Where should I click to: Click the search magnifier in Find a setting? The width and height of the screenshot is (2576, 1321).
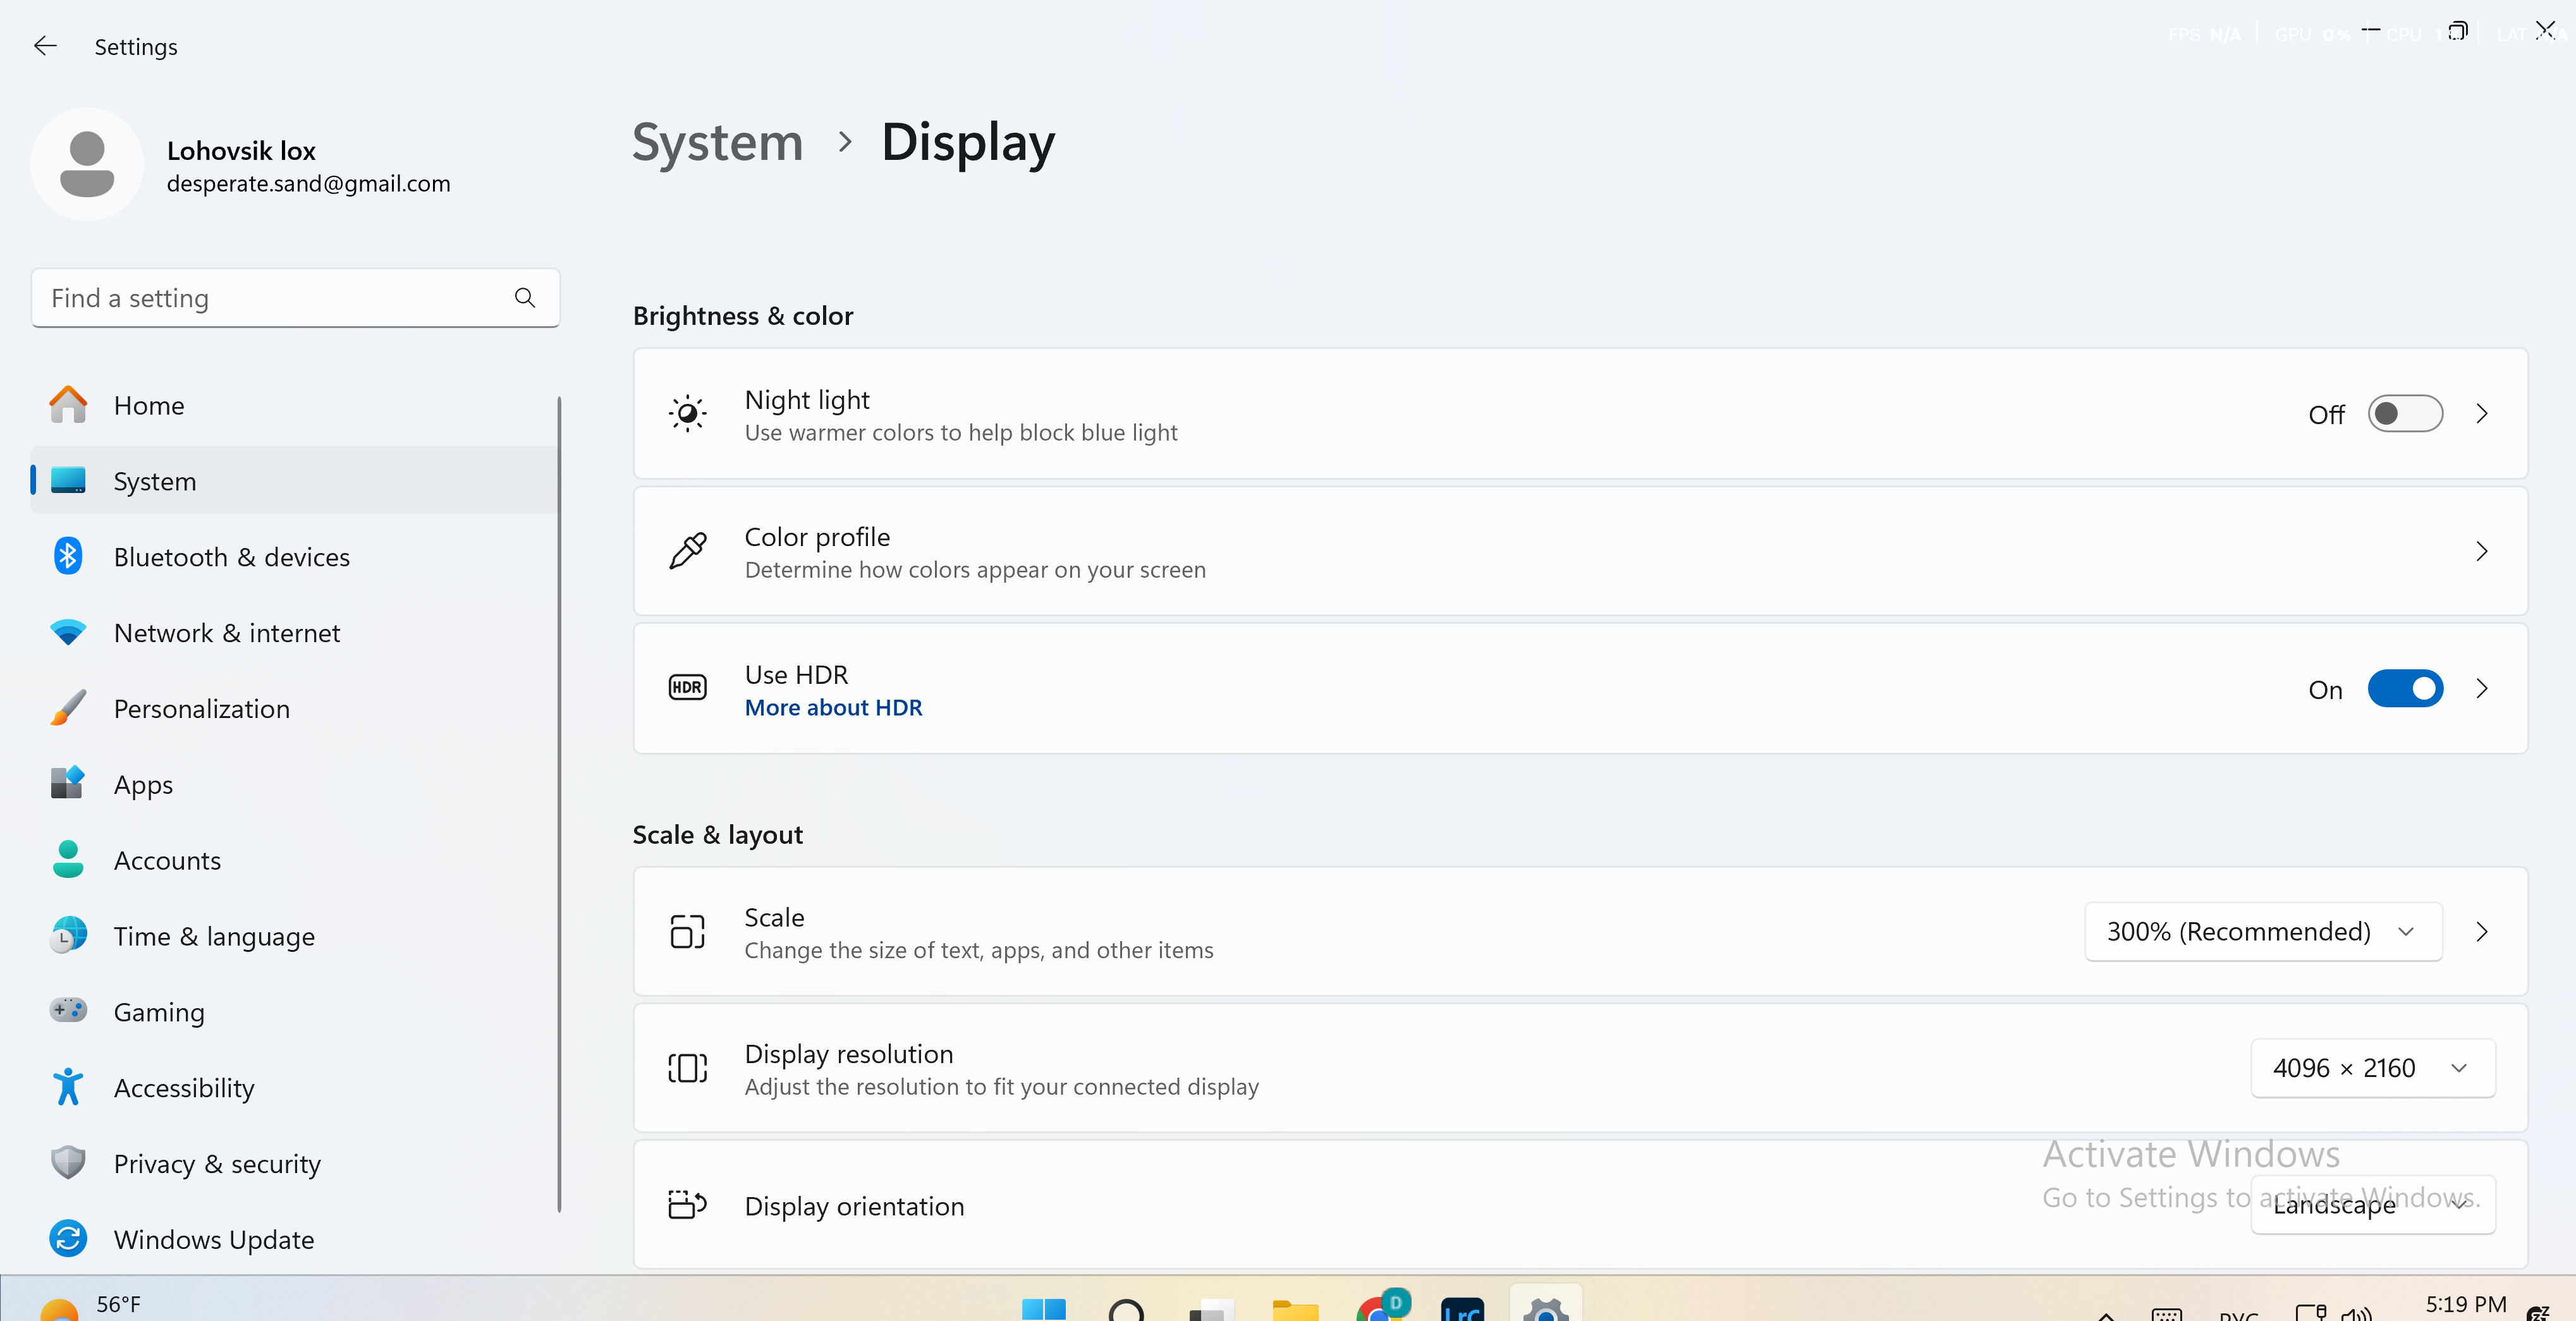coord(525,298)
